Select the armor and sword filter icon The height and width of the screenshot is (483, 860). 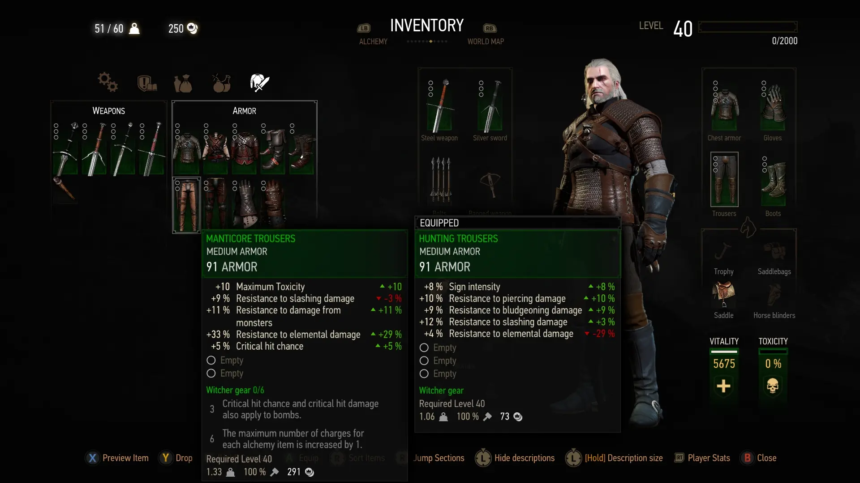pyautogui.click(x=259, y=83)
